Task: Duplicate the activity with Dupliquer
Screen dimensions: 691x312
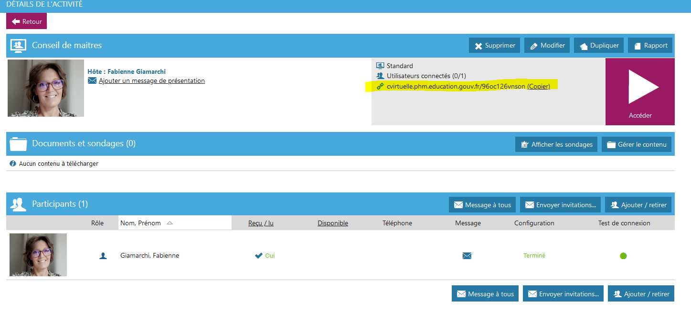Action: coord(599,46)
